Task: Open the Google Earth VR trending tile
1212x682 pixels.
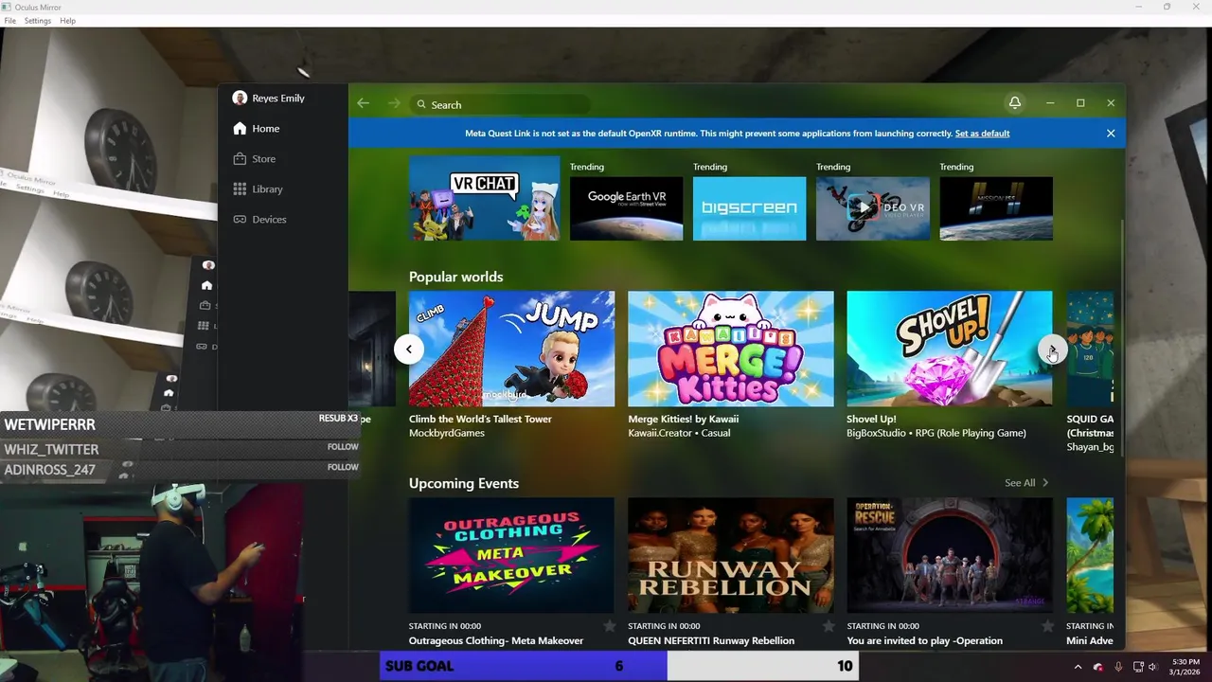Action: [x=626, y=208]
